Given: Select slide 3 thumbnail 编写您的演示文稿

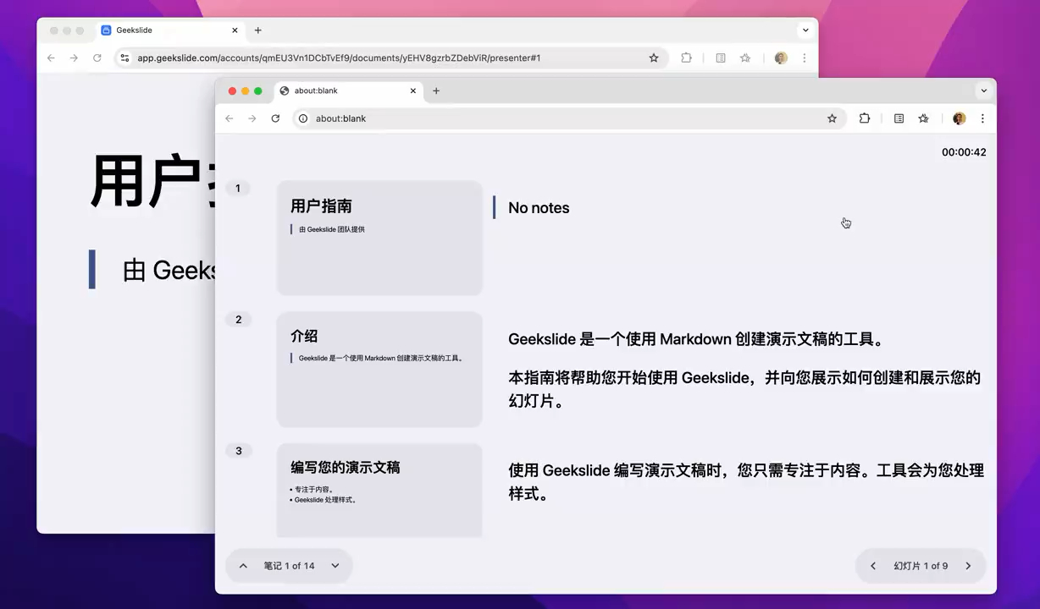Looking at the screenshot, I should point(379,491).
